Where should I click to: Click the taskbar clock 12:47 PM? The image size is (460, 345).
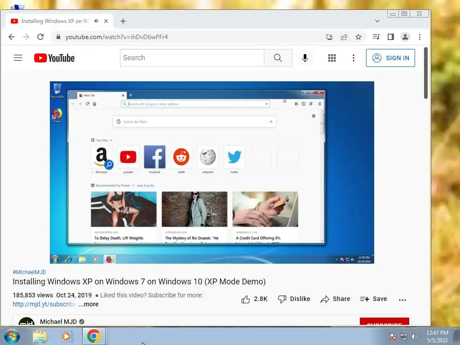click(x=437, y=333)
